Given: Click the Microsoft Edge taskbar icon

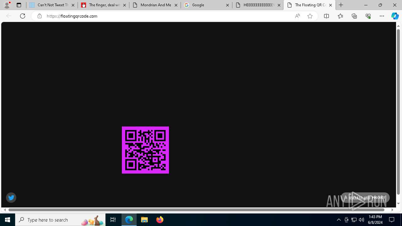Looking at the screenshot, I should (129, 220).
